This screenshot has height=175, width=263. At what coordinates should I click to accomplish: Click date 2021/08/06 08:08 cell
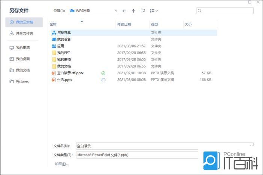(131, 80)
